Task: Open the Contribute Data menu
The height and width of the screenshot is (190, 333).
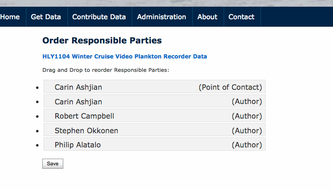Action: click(x=99, y=17)
